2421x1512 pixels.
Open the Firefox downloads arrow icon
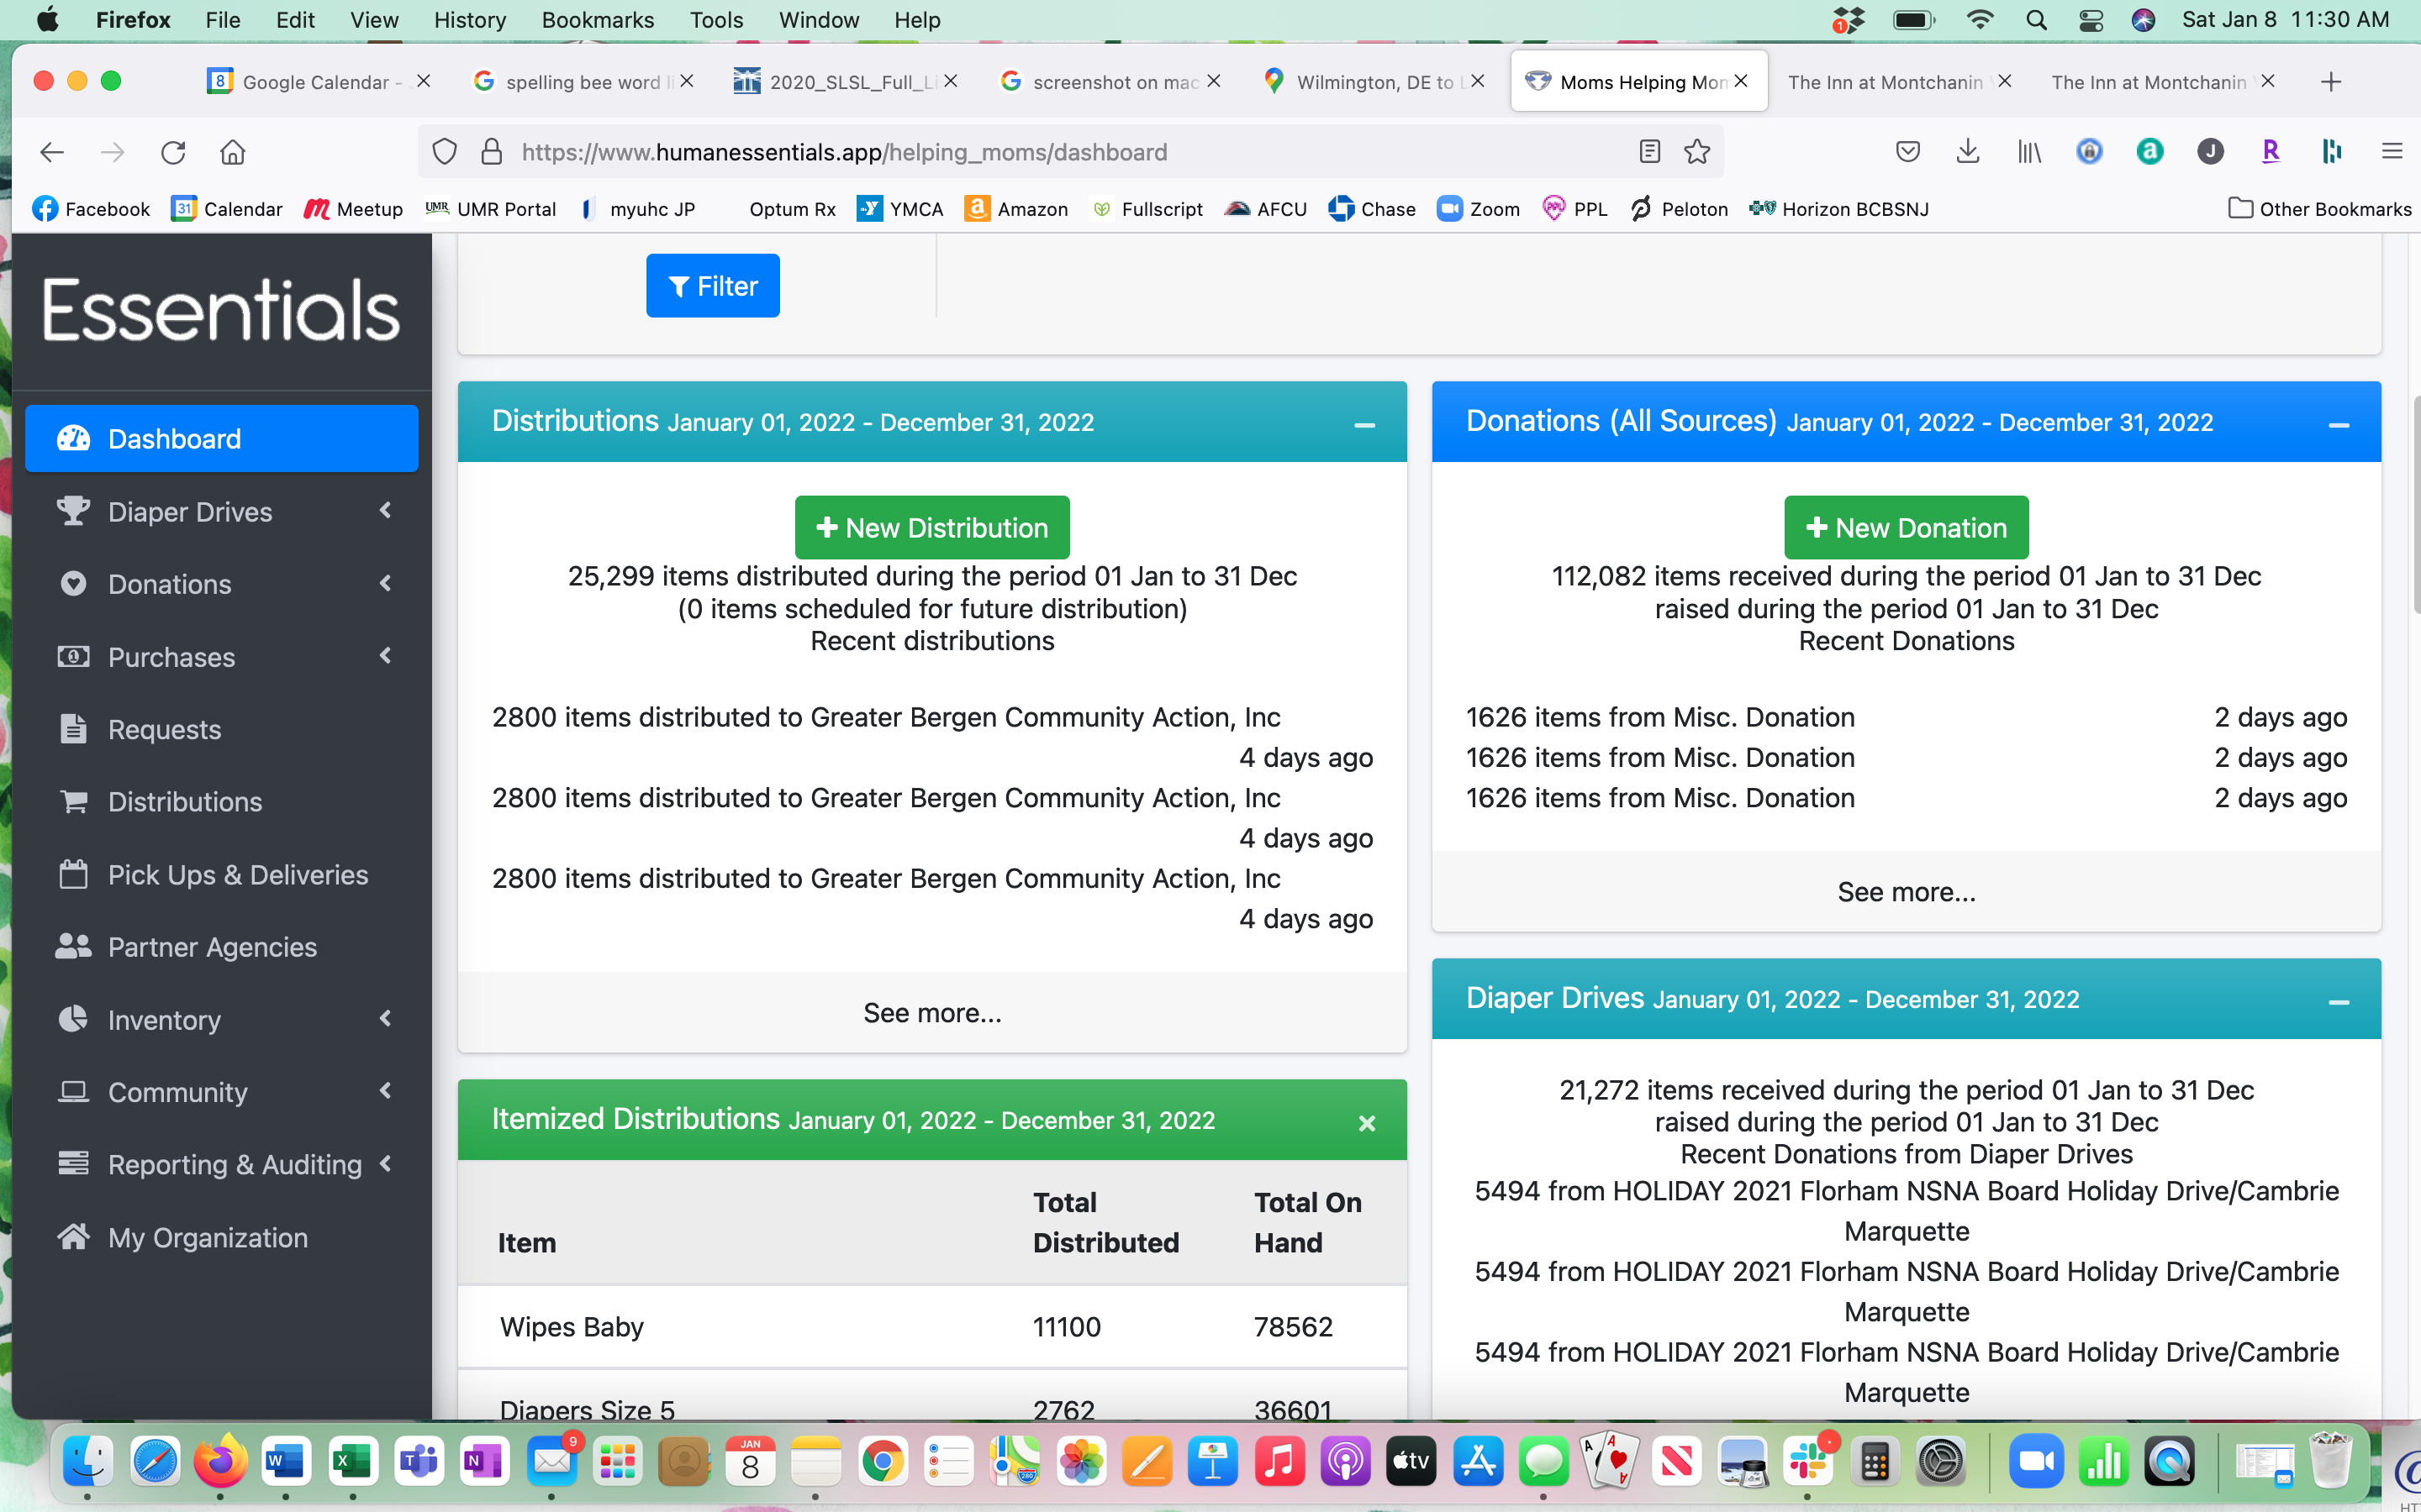pyautogui.click(x=1967, y=152)
